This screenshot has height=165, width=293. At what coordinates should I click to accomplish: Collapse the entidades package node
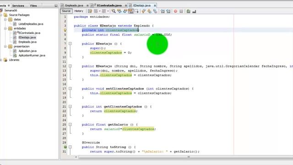click(5, 28)
